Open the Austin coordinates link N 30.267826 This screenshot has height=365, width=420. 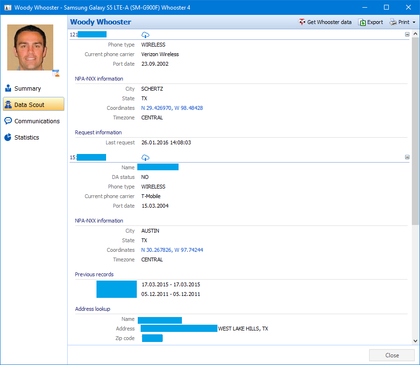(x=172, y=250)
